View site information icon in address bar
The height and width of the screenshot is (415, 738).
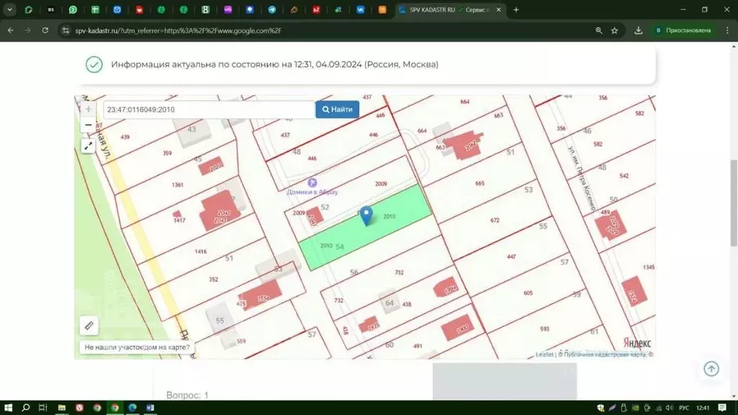point(66,30)
